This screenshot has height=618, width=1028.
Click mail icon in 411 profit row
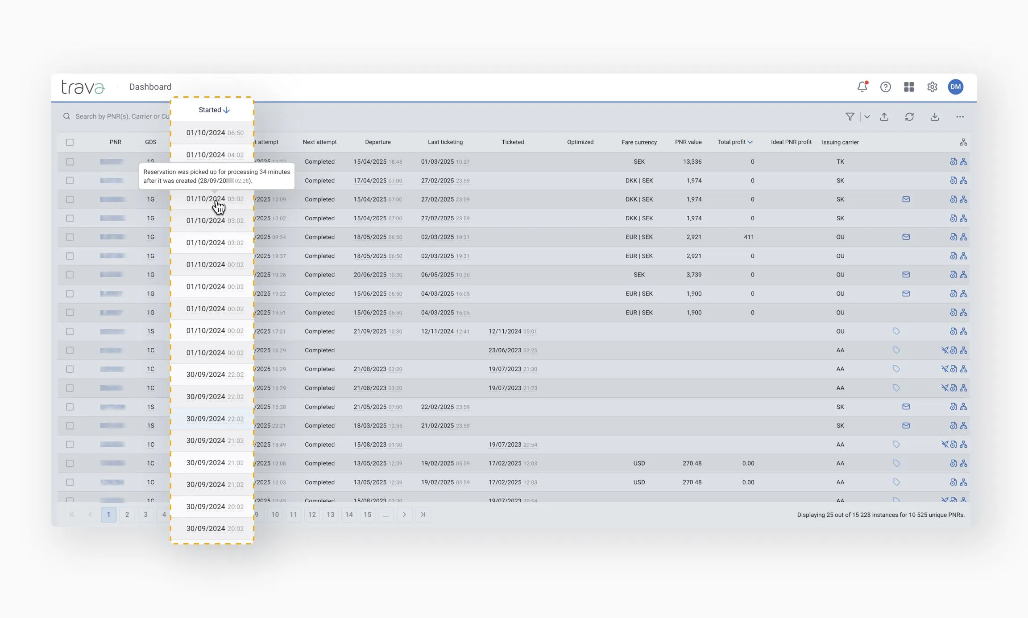[906, 237]
